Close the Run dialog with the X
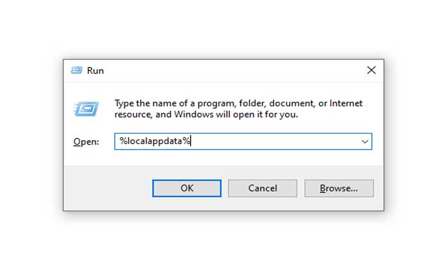Viewport: 448px width, 275px height. (371, 70)
